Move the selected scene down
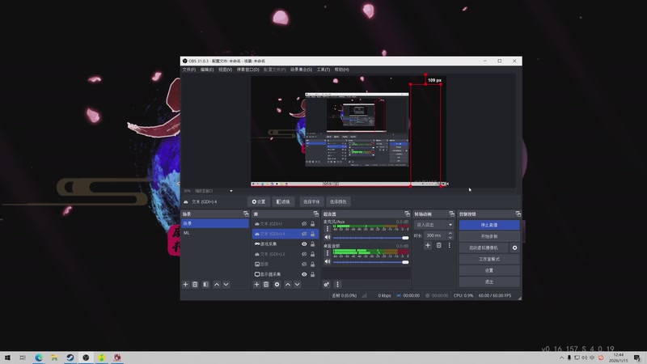 226,285
